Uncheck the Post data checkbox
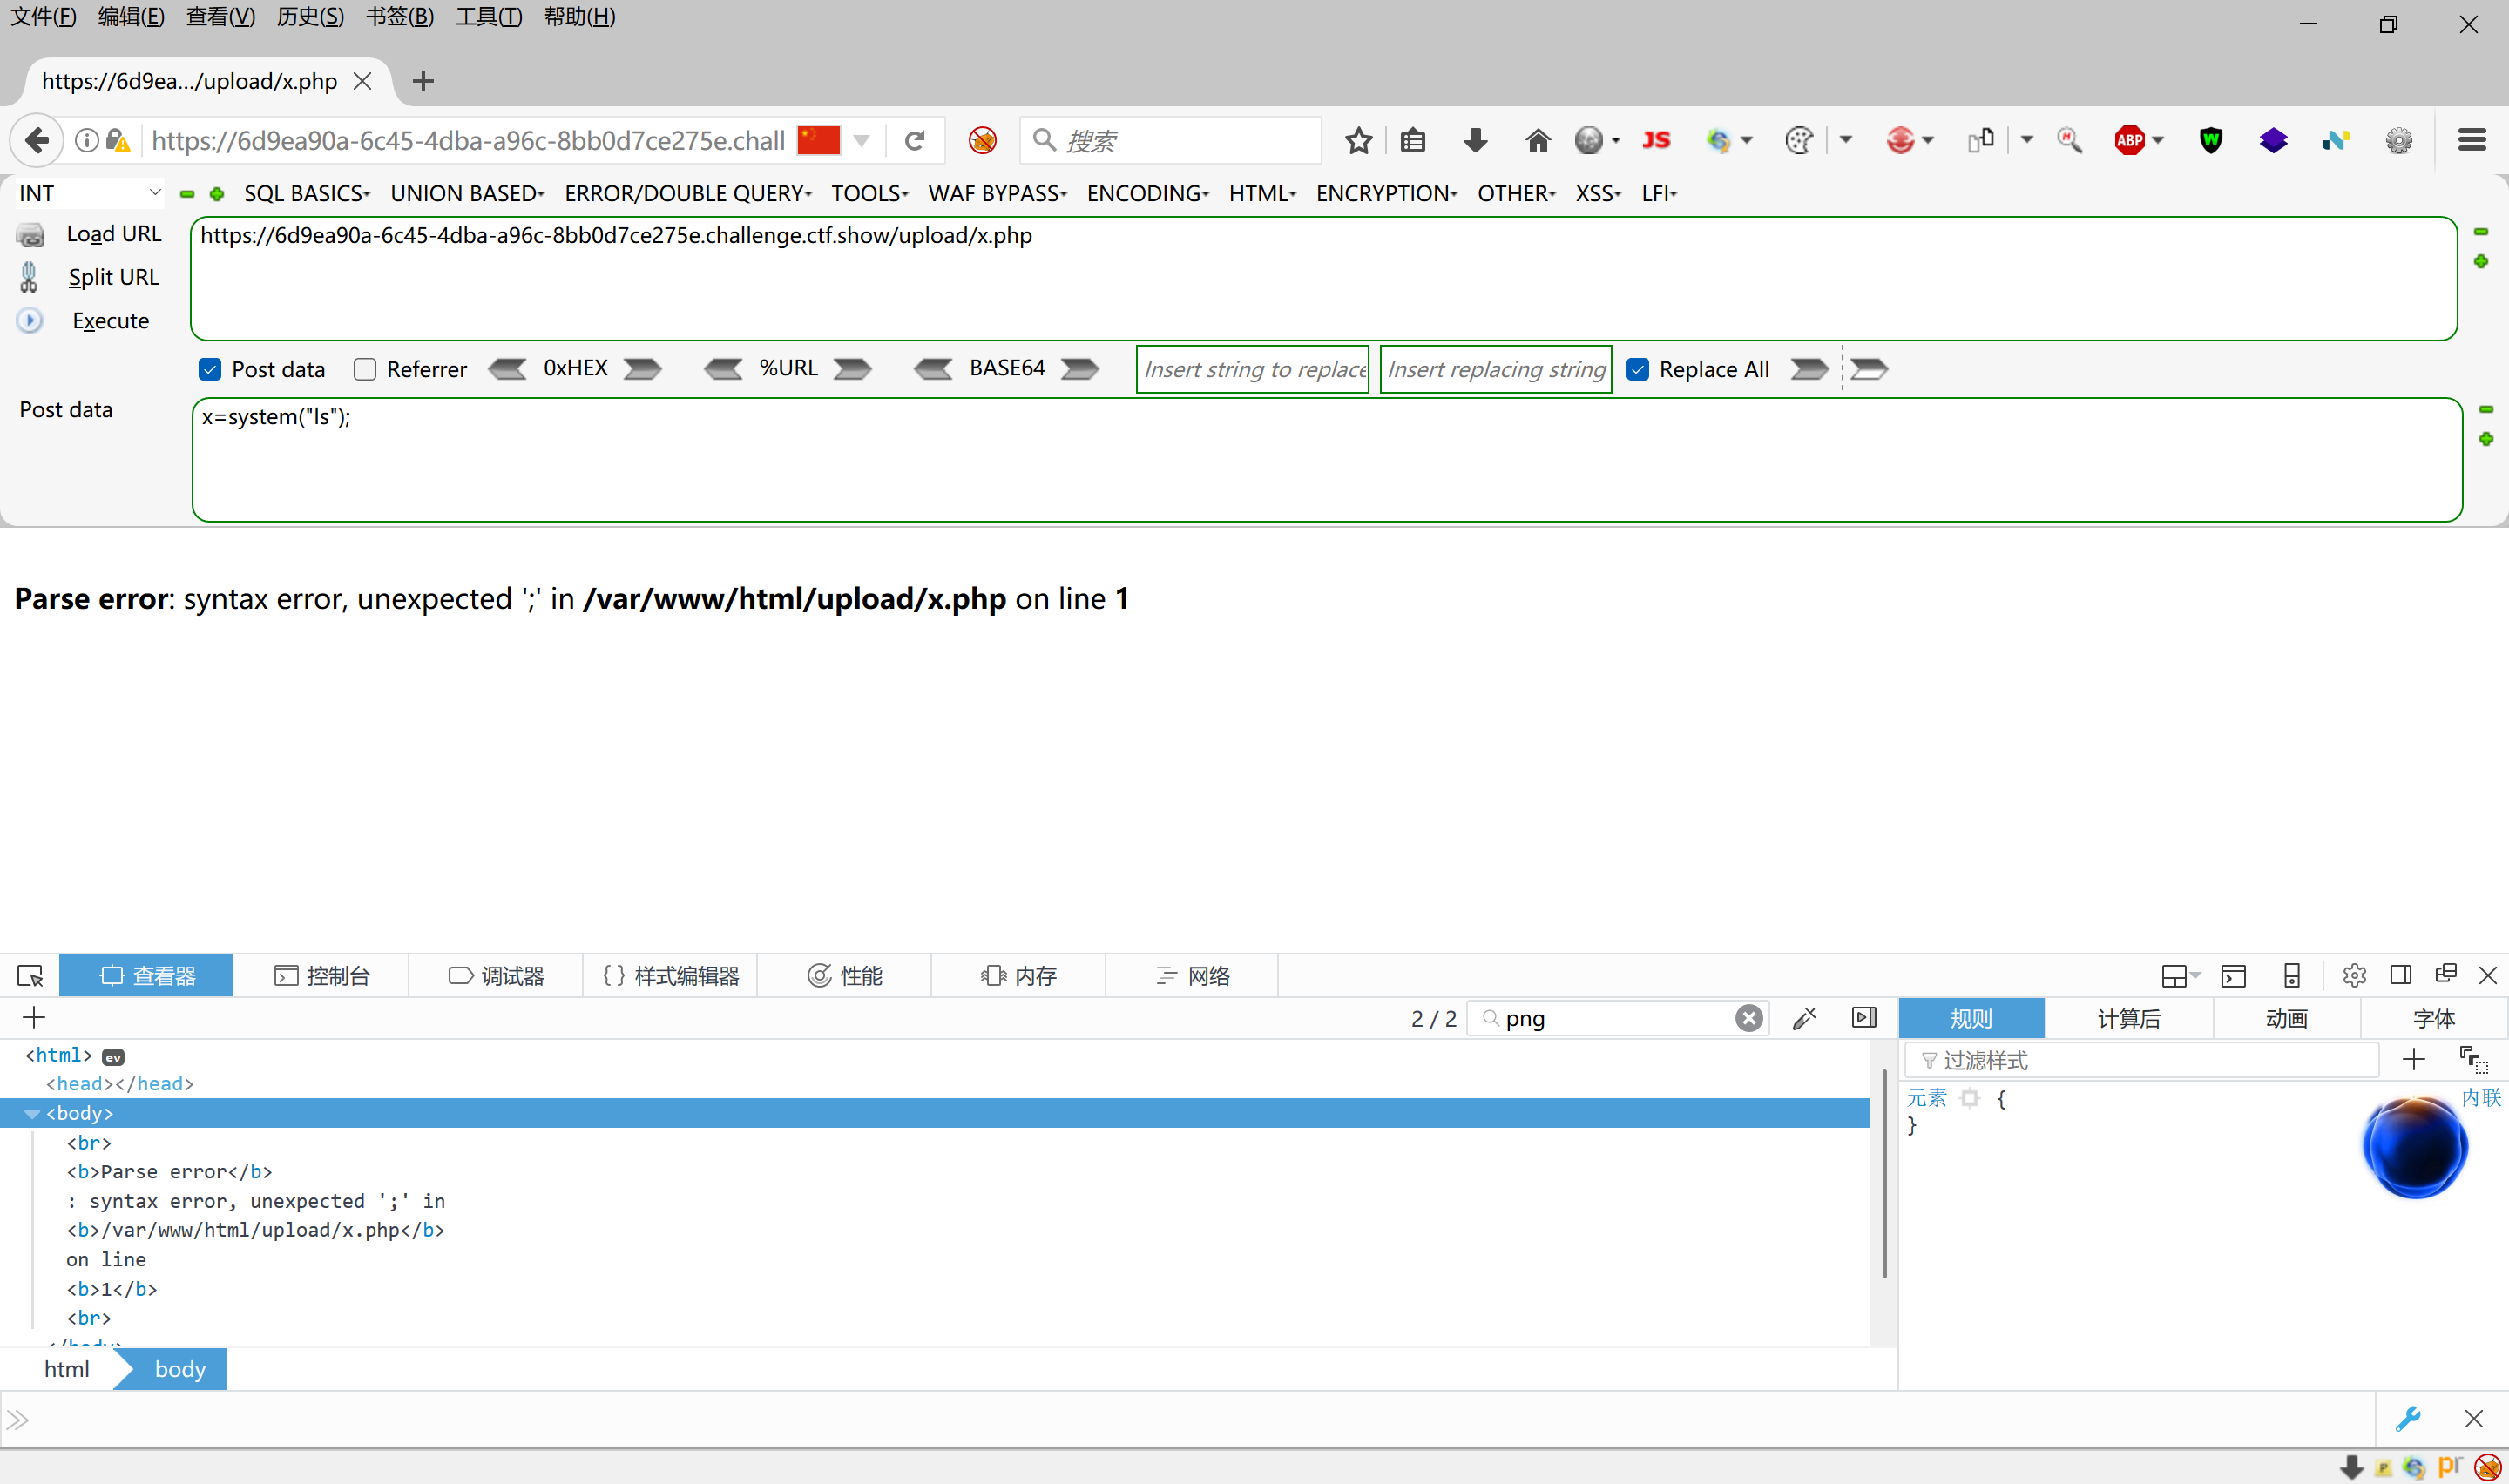2509x1484 pixels. pyautogui.click(x=210, y=369)
